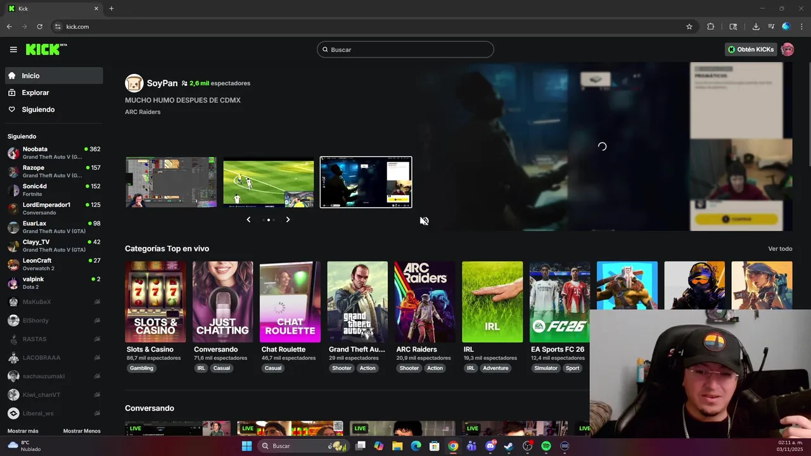
Task: Open Microsoft Store from taskbar
Action: (x=434, y=446)
